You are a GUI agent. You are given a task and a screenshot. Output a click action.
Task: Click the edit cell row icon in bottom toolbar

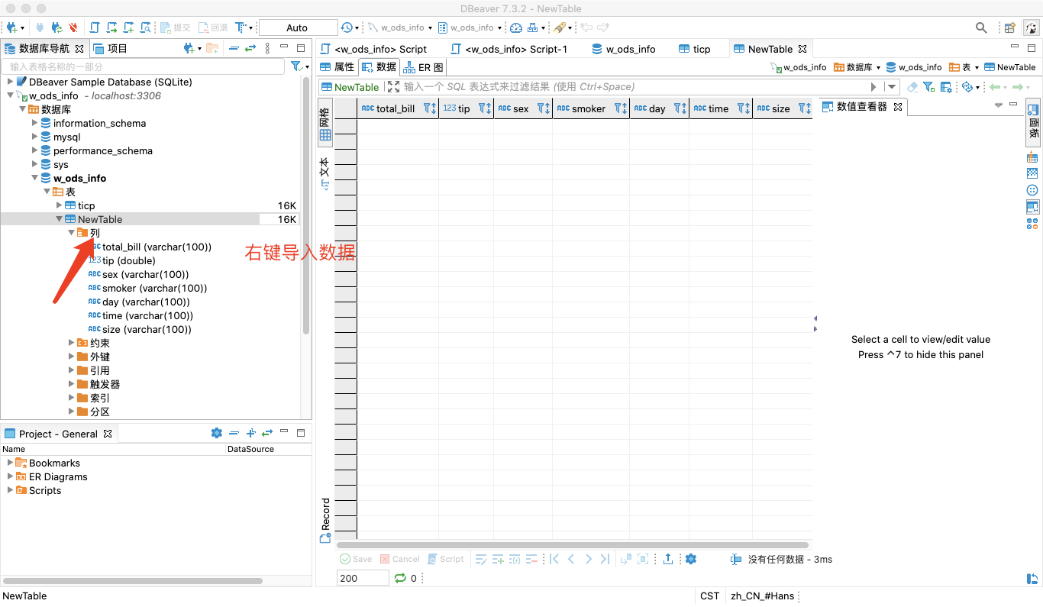point(481,559)
